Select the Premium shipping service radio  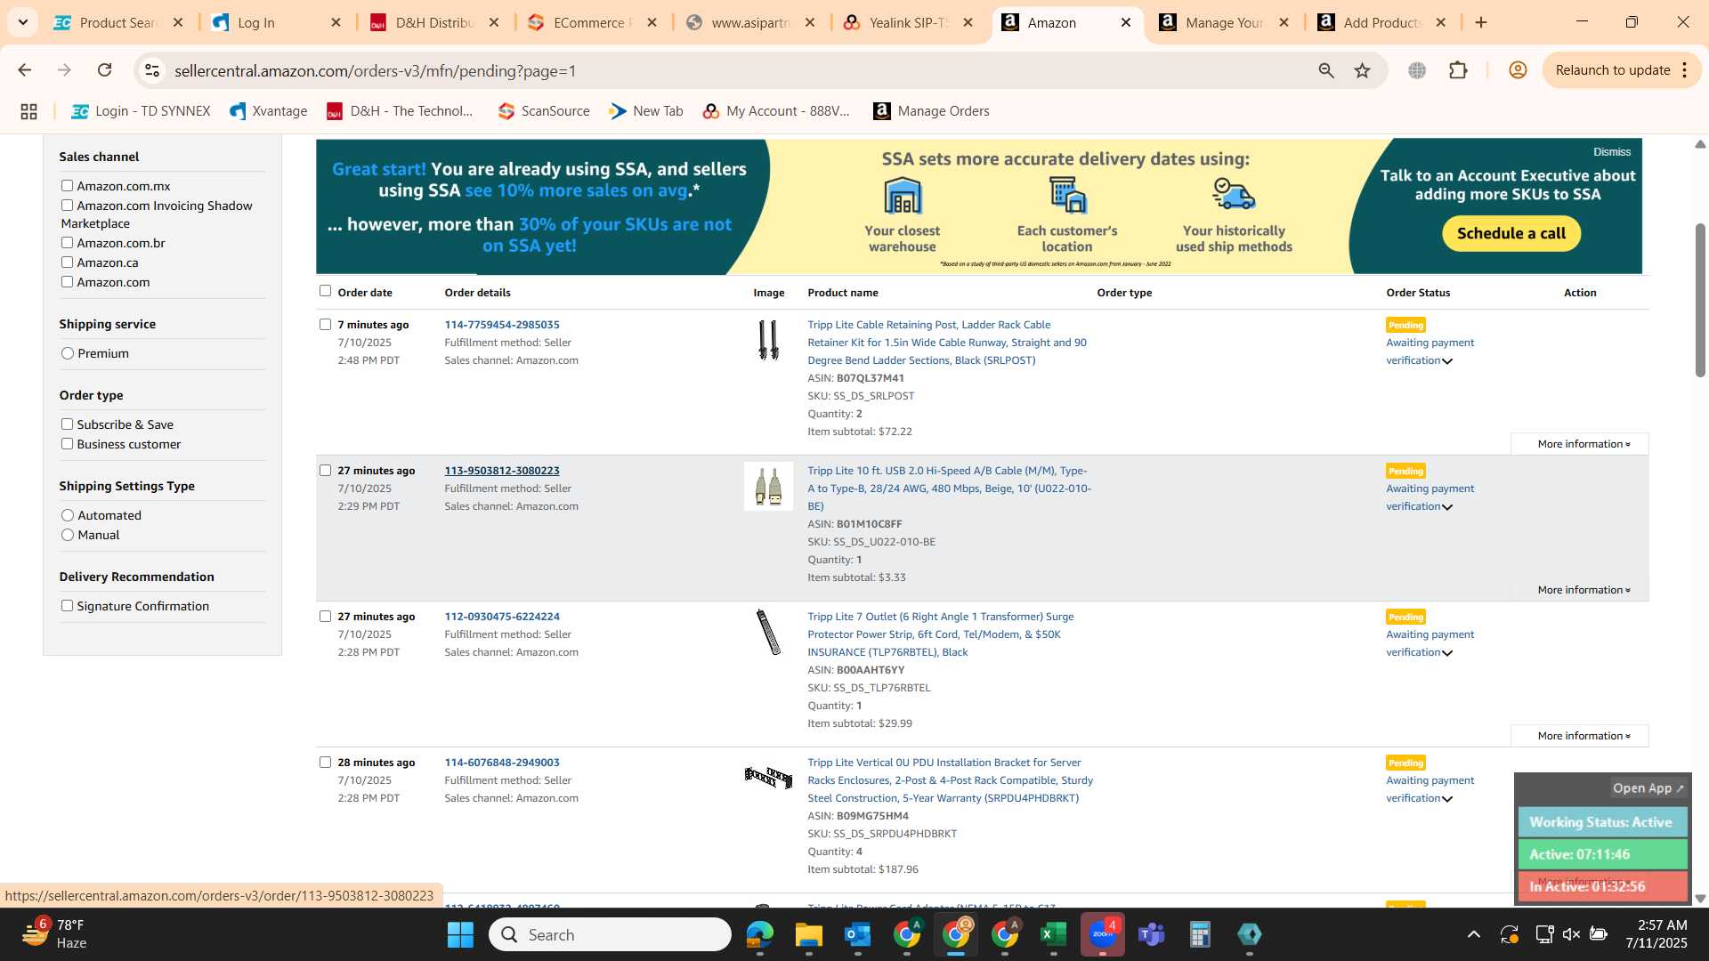point(68,353)
